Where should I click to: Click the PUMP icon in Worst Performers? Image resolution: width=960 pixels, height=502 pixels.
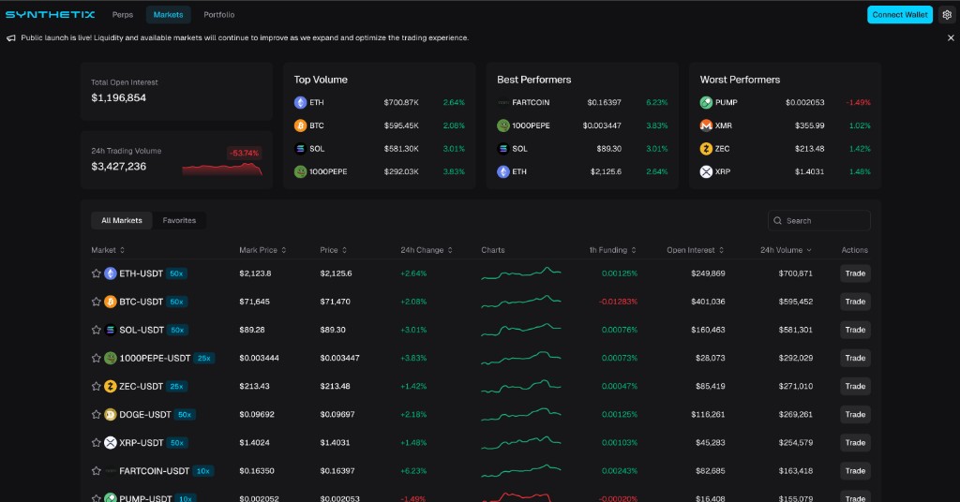pyautogui.click(x=706, y=102)
